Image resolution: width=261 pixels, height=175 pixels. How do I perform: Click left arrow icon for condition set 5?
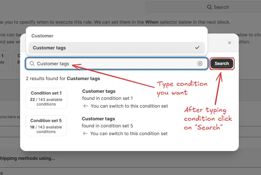click(85, 133)
